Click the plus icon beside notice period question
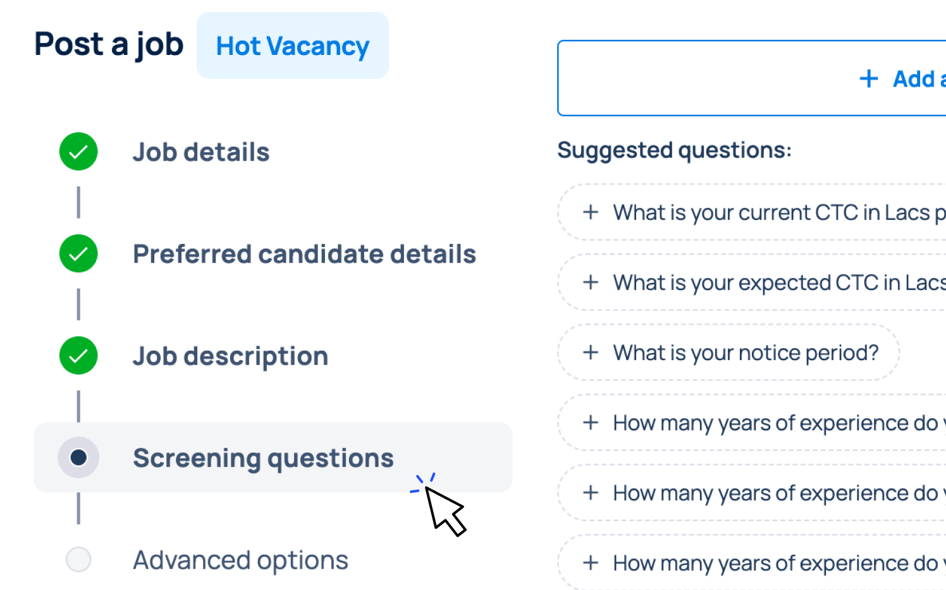 591,352
